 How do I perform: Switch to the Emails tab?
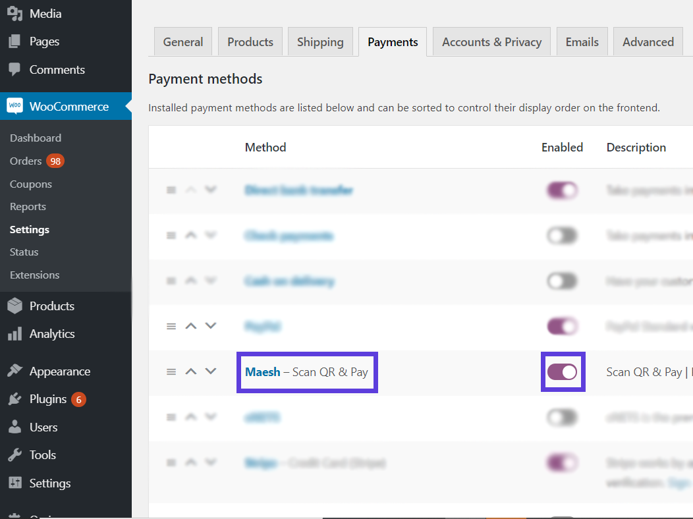582,42
